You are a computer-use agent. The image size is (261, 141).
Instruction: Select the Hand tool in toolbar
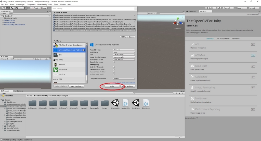pos(3,8)
